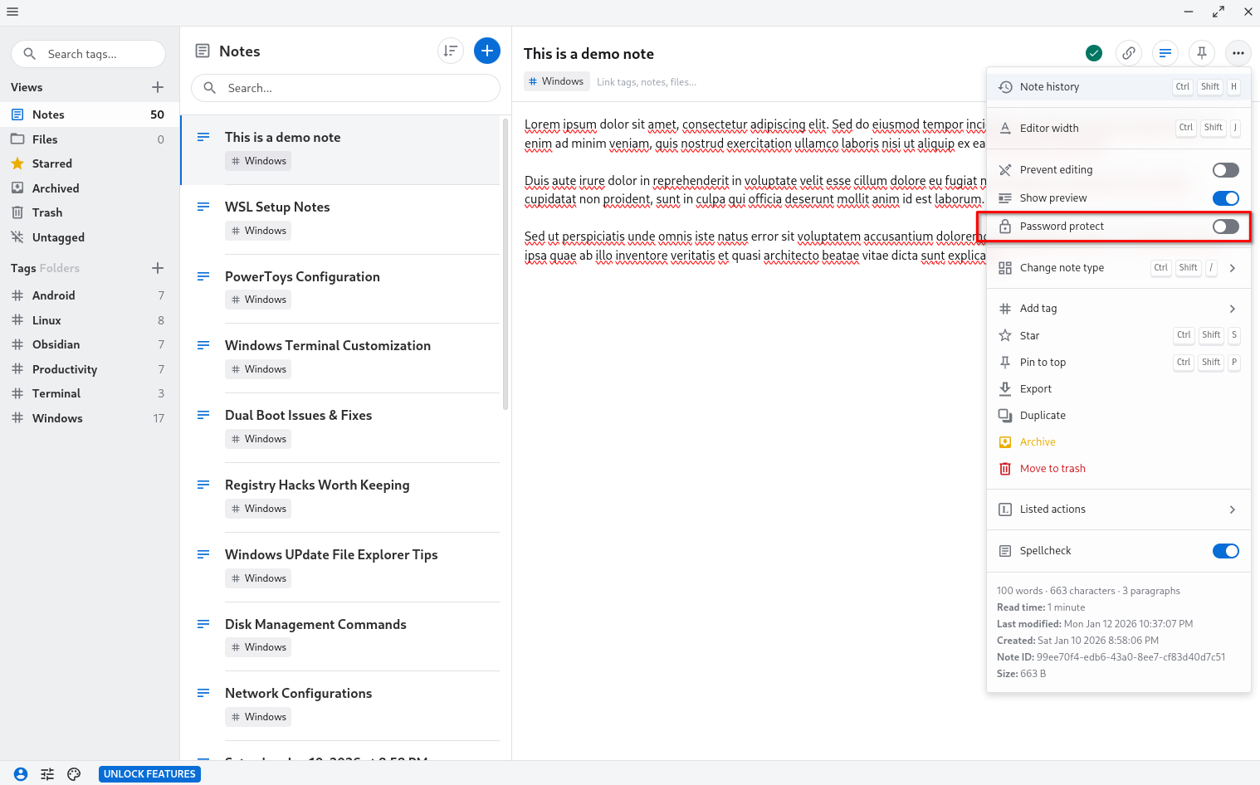Click the Link tags, notes, files field

click(x=647, y=82)
